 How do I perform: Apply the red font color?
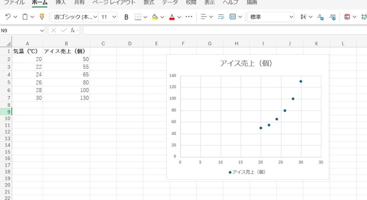(x=172, y=17)
